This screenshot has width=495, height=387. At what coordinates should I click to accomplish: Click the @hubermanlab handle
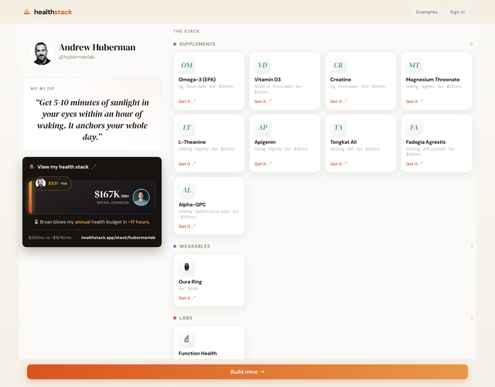[x=77, y=57]
